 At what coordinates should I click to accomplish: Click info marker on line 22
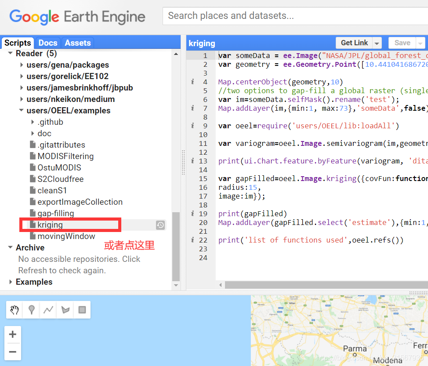point(193,240)
